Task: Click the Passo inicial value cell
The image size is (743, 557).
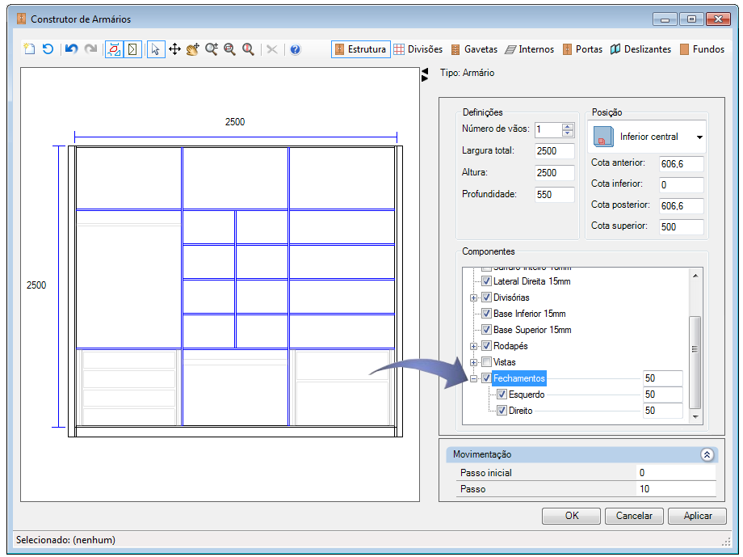Action: pos(676,473)
